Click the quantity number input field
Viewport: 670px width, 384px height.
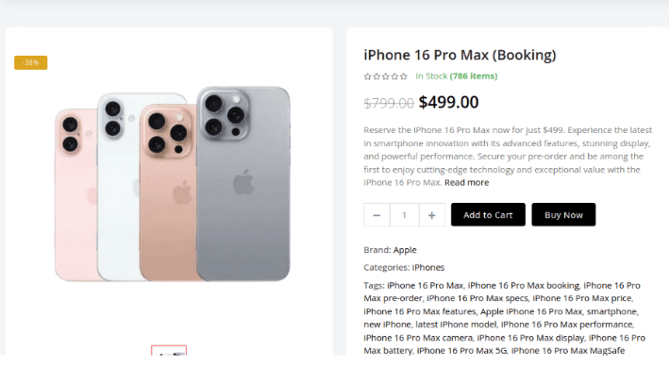[404, 215]
